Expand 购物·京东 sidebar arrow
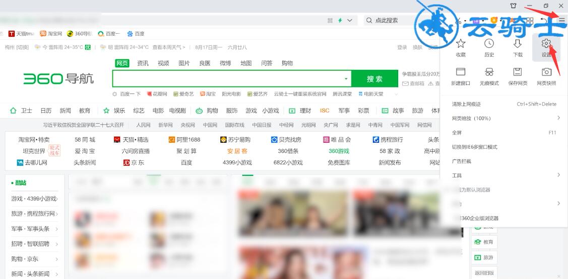The width and height of the screenshot is (568, 279). point(57,259)
